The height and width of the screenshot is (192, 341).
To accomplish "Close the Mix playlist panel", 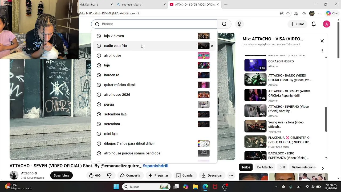I will click(322, 41).
